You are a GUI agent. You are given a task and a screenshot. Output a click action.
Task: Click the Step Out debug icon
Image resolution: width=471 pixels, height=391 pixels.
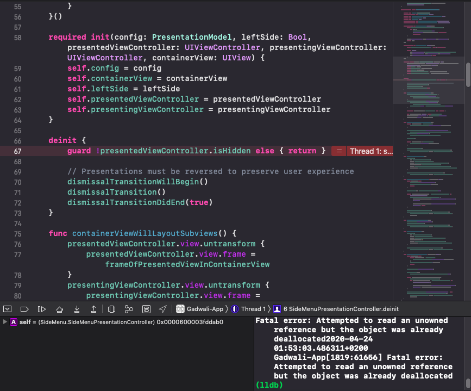point(94,309)
